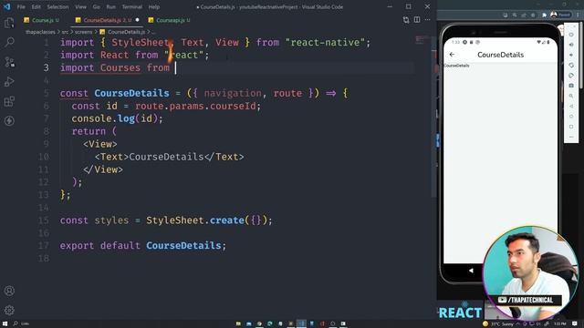Open the Manage gear in activity bar
Image resolution: width=584 pixels, height=328 pixels.
(x=9, y=310)
